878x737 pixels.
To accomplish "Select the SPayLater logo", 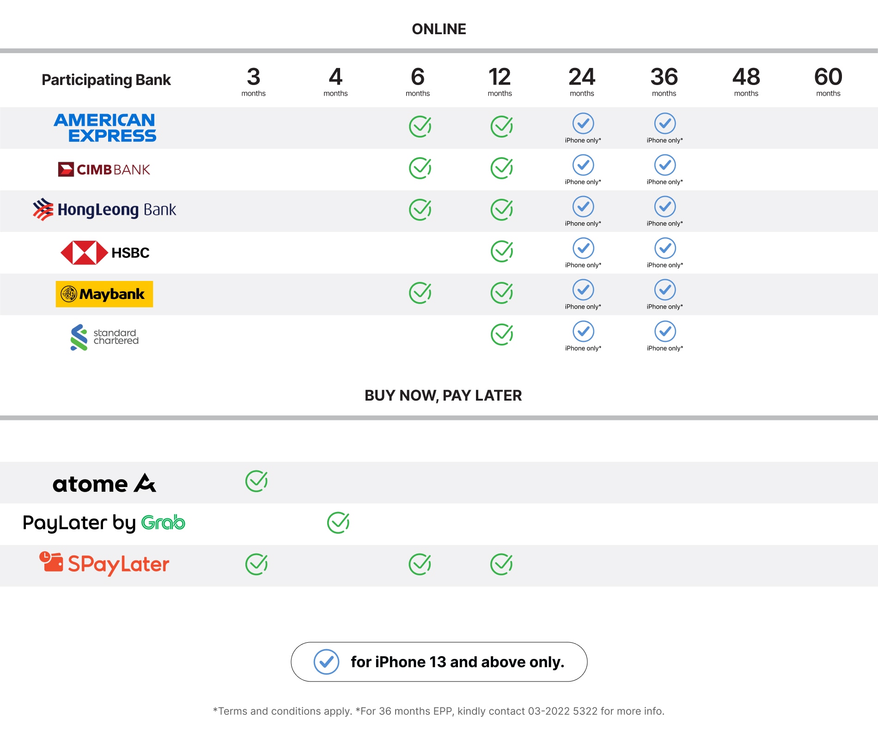I will (x=104, y=564).
